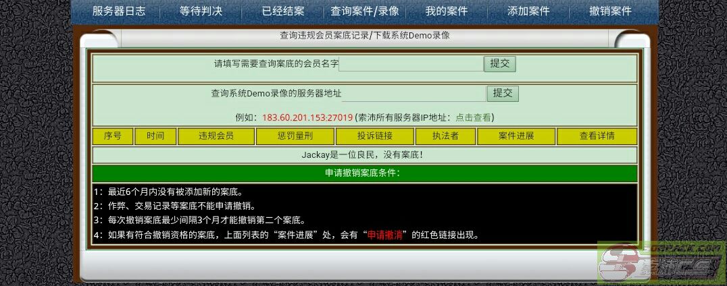Image resolution: width=727 pixels, height=286 pixels.
Task: Switch to 我的案件
Action: (x=446, y=11)
